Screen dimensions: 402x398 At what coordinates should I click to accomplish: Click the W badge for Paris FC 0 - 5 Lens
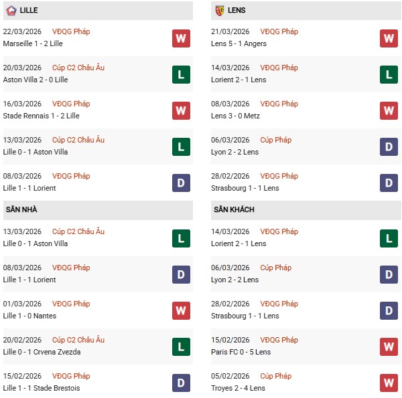(x=389, y=346)
